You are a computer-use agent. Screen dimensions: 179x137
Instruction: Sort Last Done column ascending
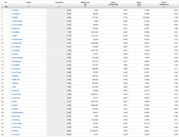pyautogui.click(x=60, y=7)
